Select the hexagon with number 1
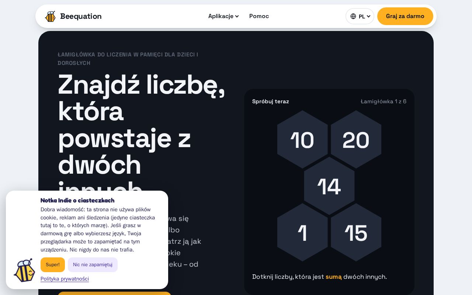The image size is (472, 295). click(x=302, y=233)
